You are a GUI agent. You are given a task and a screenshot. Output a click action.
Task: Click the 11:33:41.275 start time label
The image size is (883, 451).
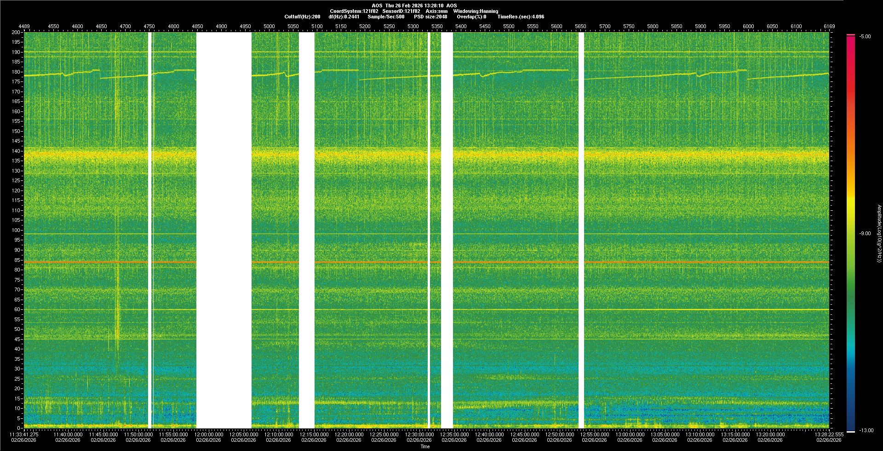click(x=24, y=434)
